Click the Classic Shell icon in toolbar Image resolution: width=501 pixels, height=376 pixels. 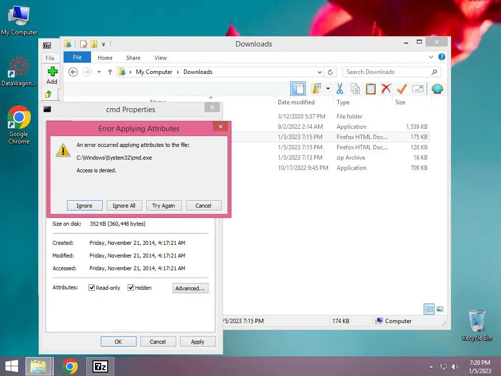pos(437,89)
